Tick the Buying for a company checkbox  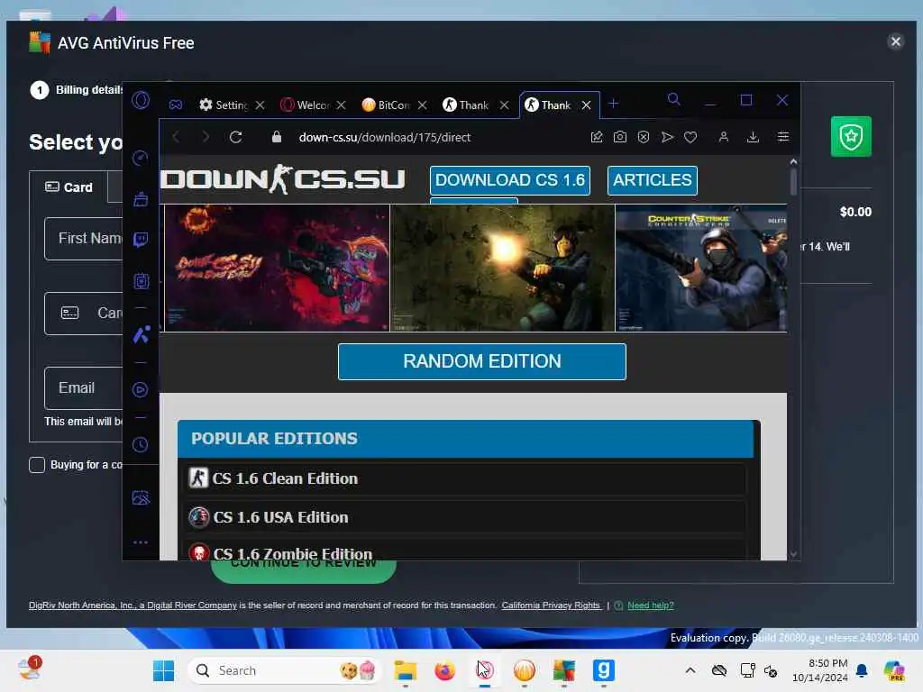coord(37,465)
